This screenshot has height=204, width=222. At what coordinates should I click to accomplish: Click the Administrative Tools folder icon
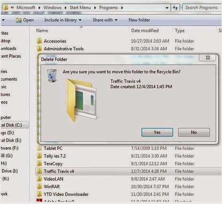tap(39, 49)
